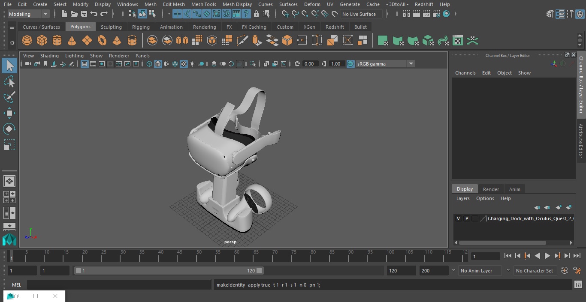Activate the Scale tool in the toolbox

[x=9, y=145]
